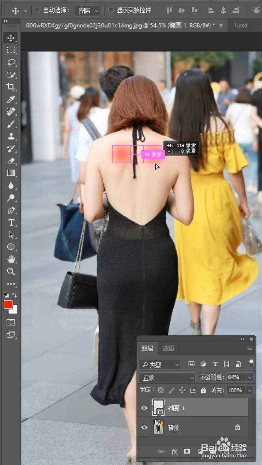Select the Gradient tool

click(x=11, y=173)
